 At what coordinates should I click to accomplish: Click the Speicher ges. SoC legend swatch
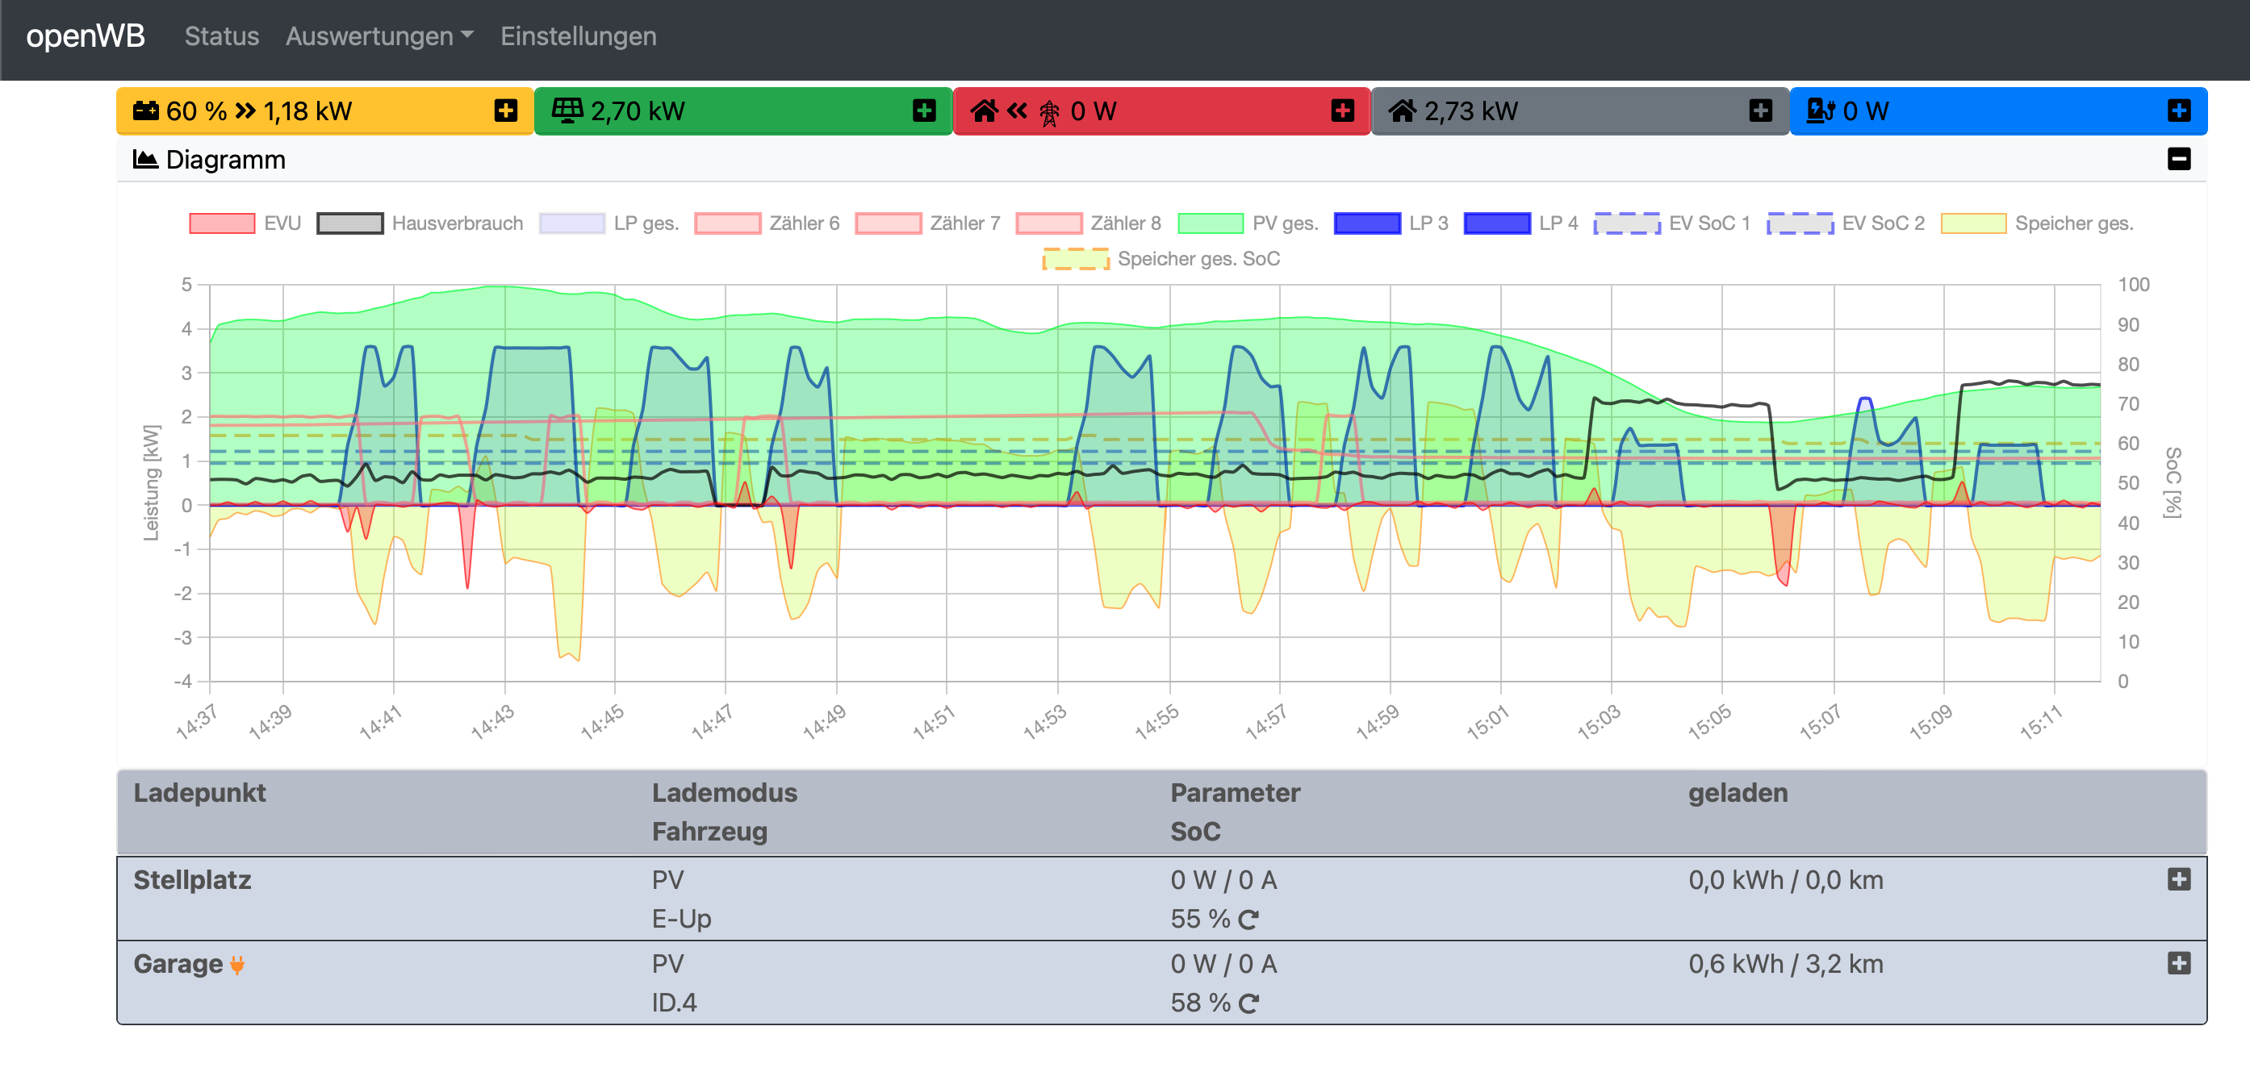[1076, 260]
